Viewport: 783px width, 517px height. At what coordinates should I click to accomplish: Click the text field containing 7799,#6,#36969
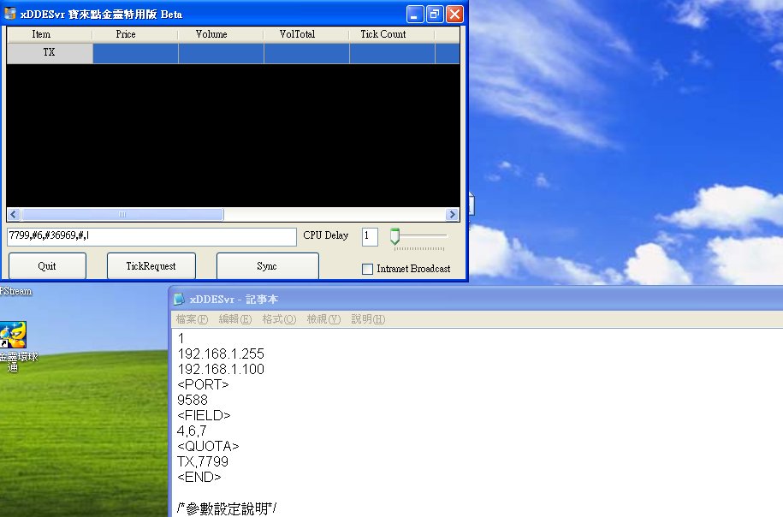pos(151,237)
